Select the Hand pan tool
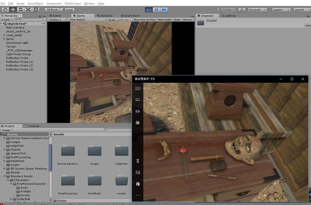 pyautogui.click(x=5, y=10)
